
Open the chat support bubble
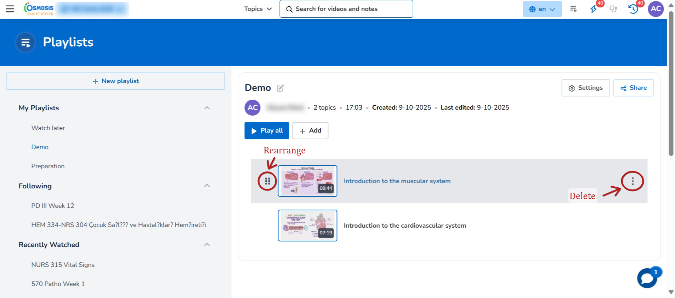click(647, 278)
